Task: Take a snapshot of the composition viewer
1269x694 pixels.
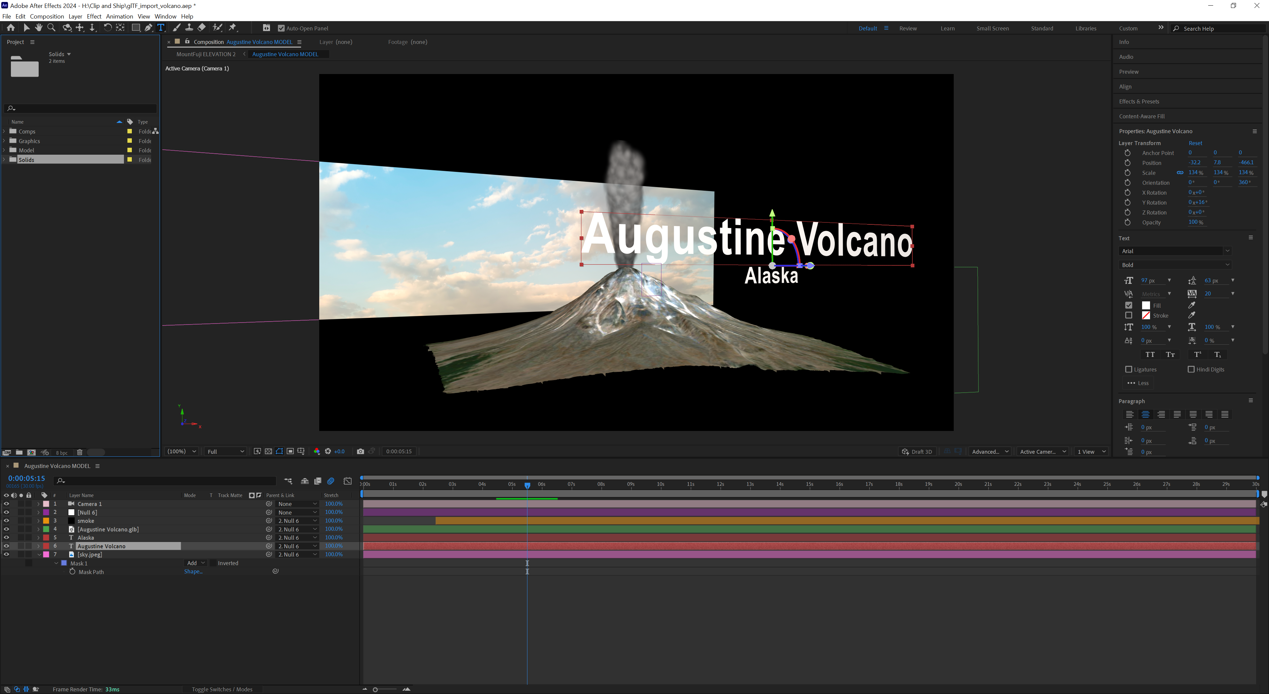Action: coord(360,451)
